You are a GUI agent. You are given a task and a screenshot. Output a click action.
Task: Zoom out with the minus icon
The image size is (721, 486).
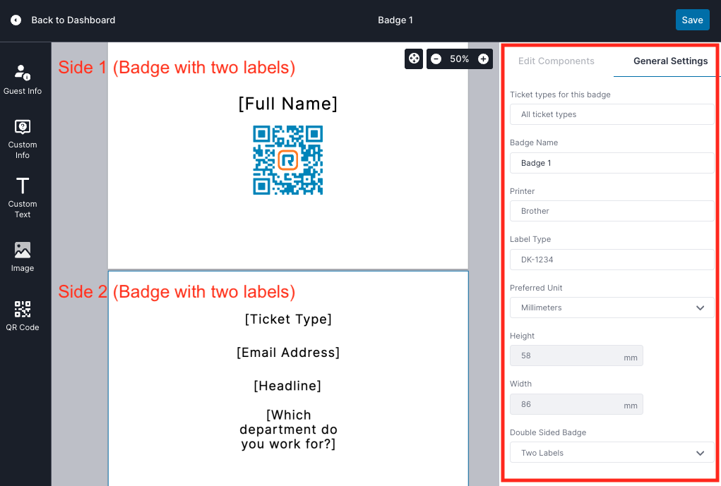436,59
